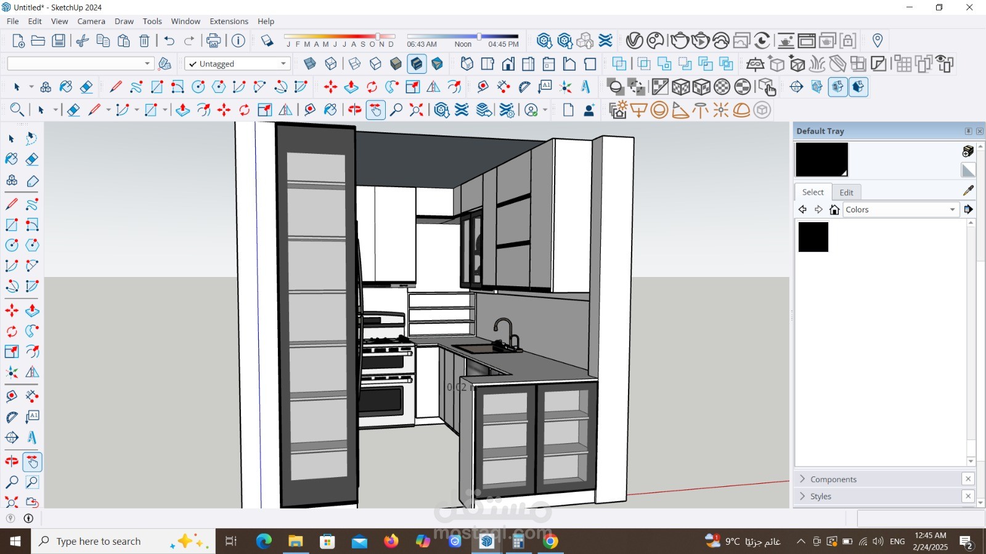The width and height of the screenshot is (986, 554).
Task: Switch to Wireframe face style
Action: click(x=355, y=64)
